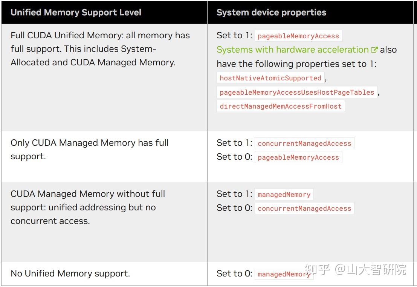This screenshot has width=417, height=287.
Task: Click managedMemory in the No Unified Memory row
Action: pyautogui.click(x=284, y=274)
